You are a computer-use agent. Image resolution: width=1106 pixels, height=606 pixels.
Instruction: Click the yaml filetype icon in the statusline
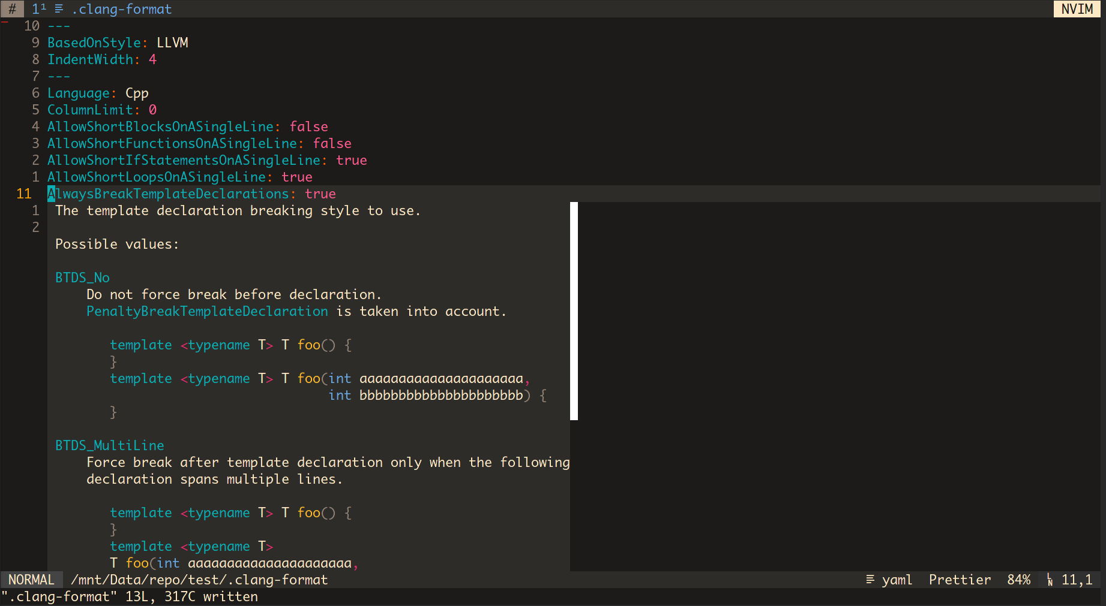tap(870, 580)
